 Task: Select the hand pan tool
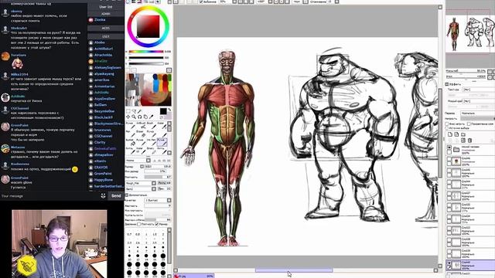[145, 117]
